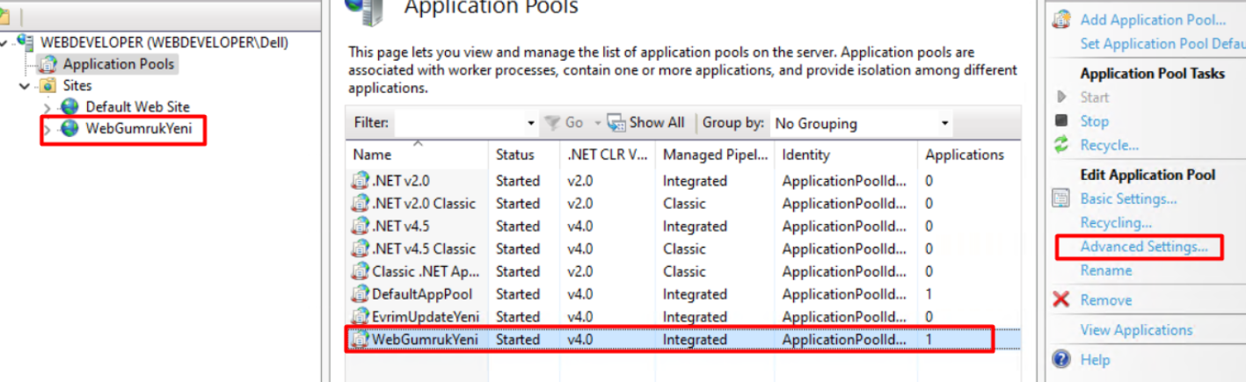Click inside the Filter input field
The image size is (1246, 382).
coord(460,123)
